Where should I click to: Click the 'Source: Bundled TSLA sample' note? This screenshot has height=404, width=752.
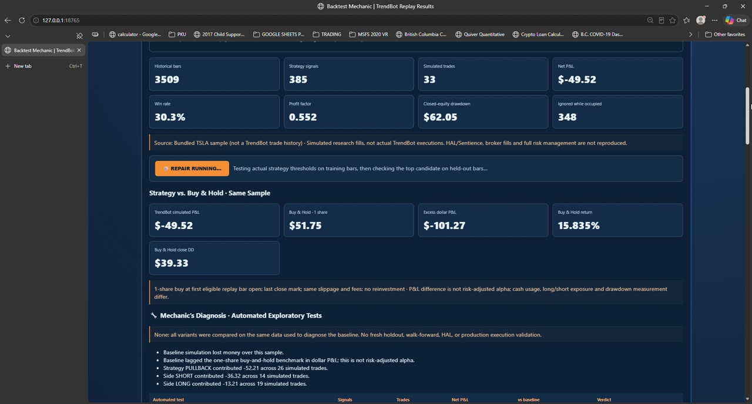tap(416, 143)
